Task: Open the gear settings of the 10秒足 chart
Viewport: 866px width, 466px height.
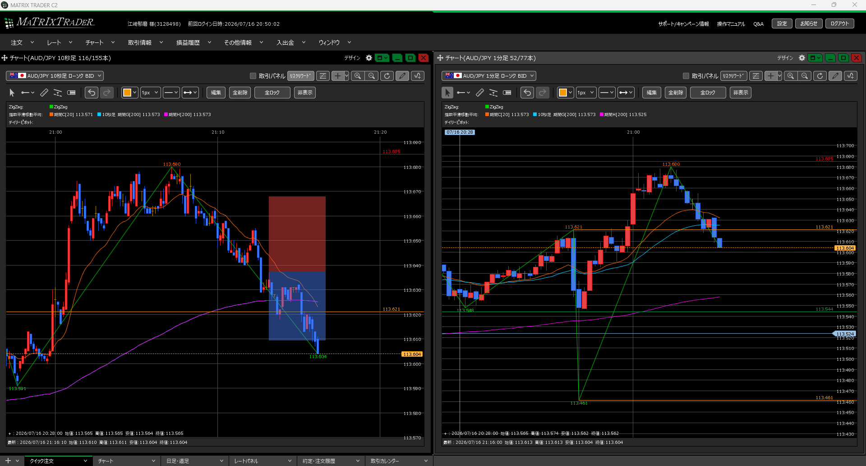Action: point(369,58)
